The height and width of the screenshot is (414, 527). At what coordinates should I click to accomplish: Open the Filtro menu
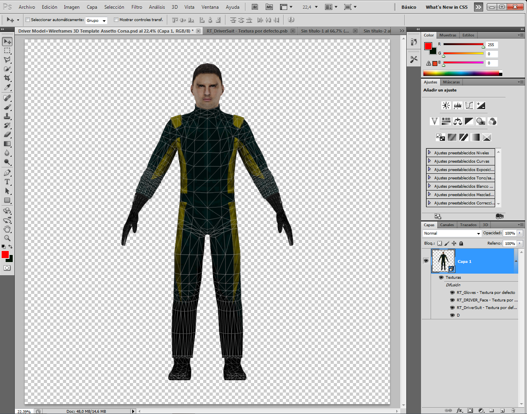click(137, 7)
